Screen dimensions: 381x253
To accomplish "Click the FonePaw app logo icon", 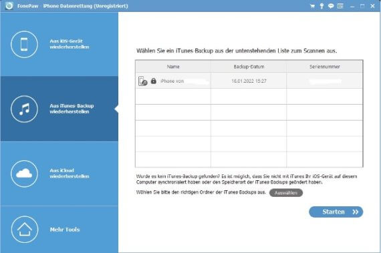I will click(x=9, y=6).
